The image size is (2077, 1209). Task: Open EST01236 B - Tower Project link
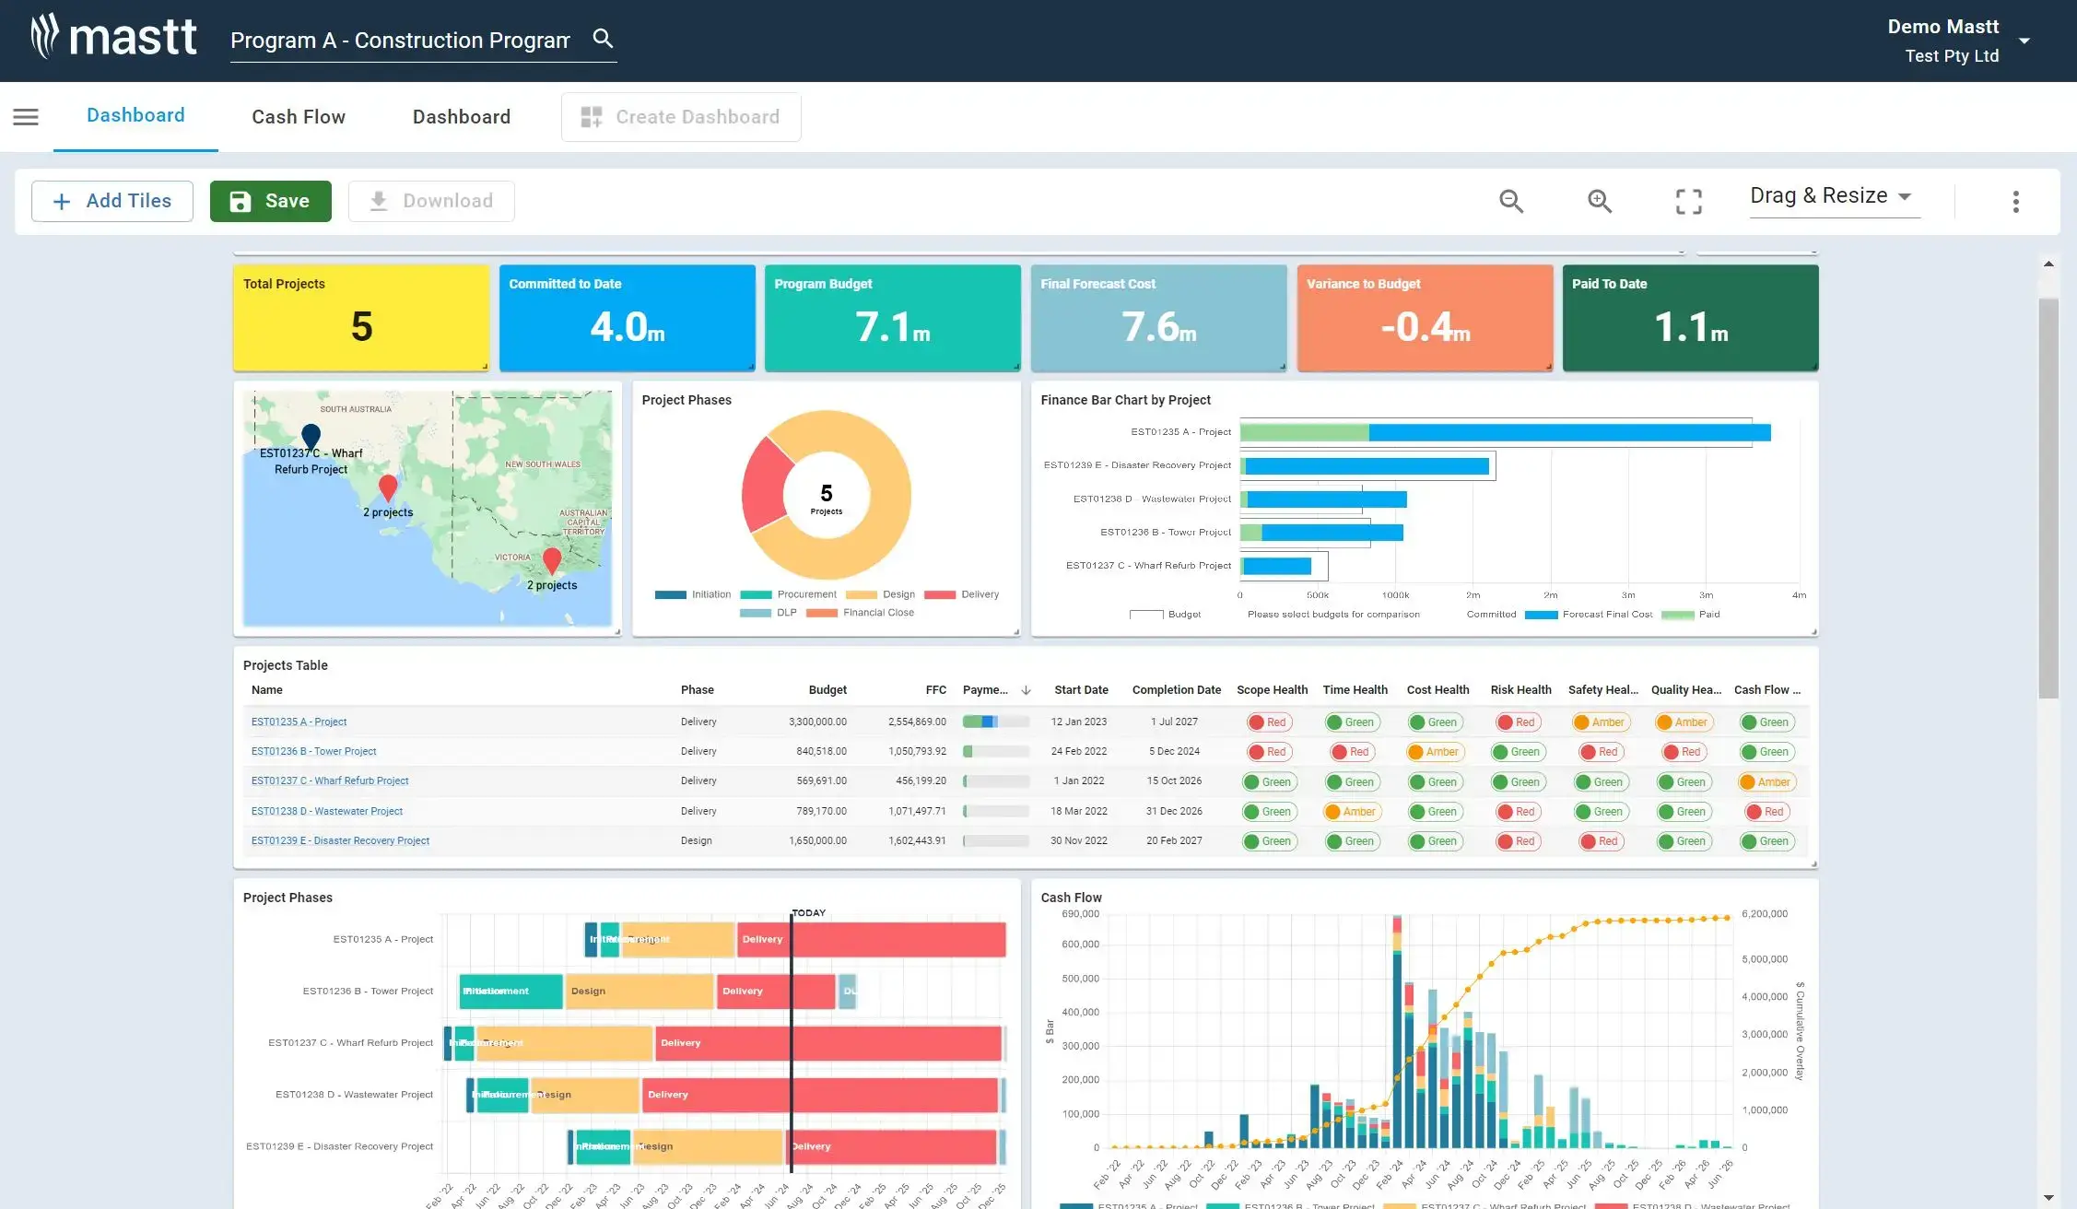(313, 752)
